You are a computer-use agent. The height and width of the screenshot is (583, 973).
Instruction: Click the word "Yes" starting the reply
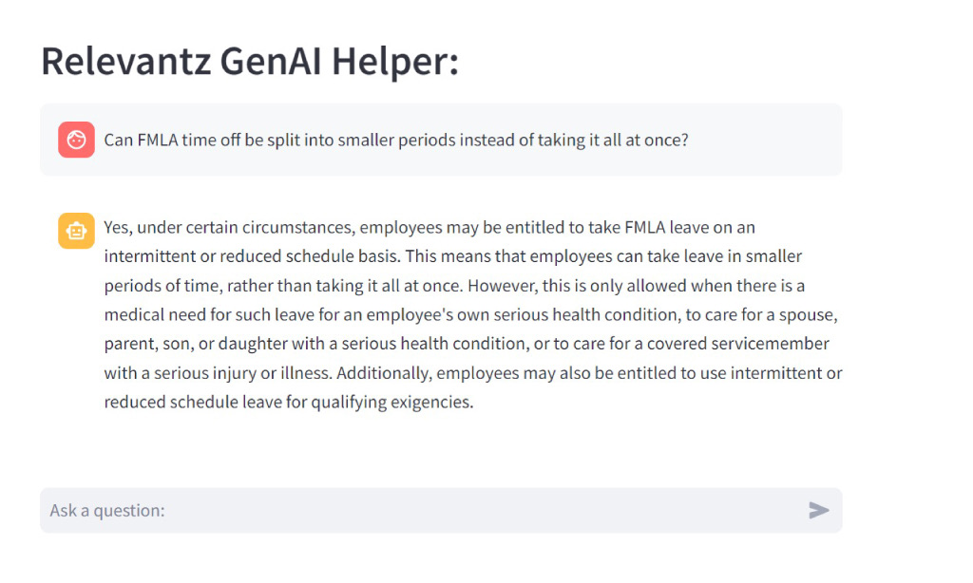click(117, 228)
